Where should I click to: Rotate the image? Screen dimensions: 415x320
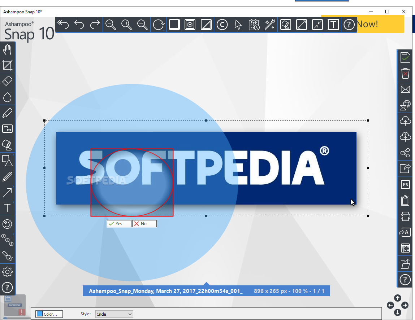point(159,25)
